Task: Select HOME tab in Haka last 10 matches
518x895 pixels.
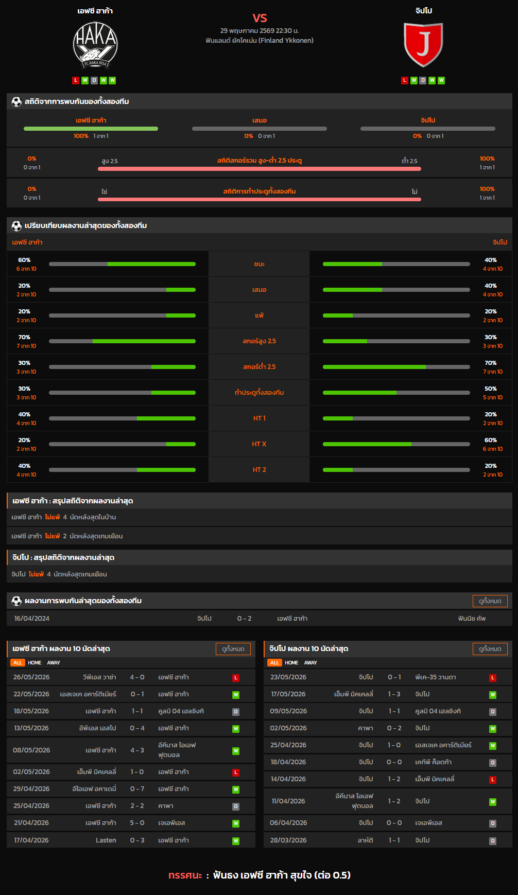Action: pos(34,663)
